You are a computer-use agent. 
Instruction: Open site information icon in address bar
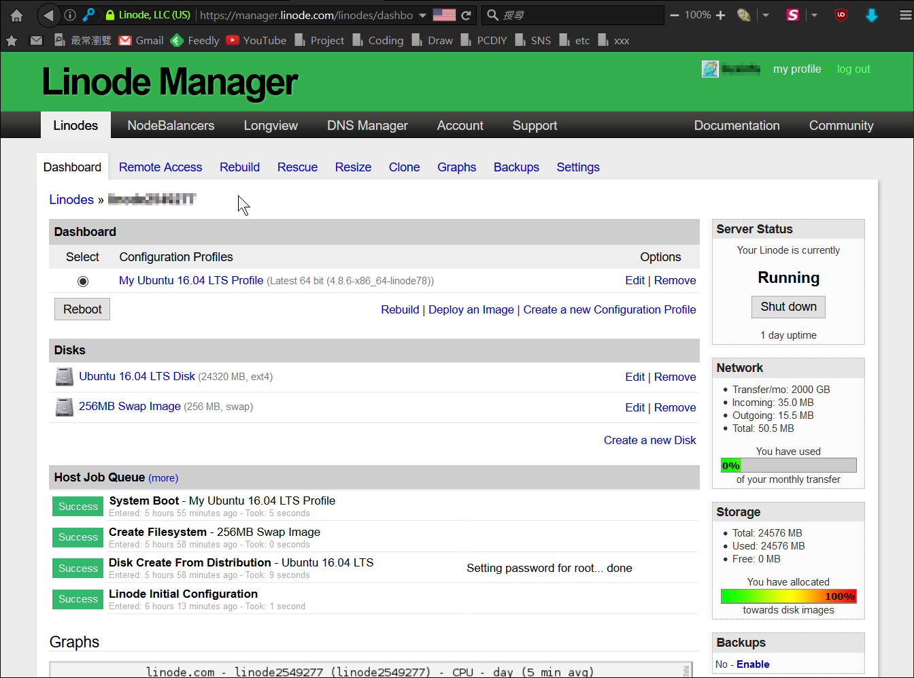70,15
